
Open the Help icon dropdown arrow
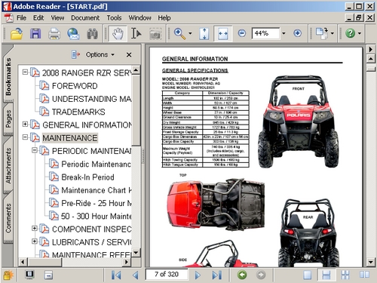pyautogui.click(x=360, y=33)
